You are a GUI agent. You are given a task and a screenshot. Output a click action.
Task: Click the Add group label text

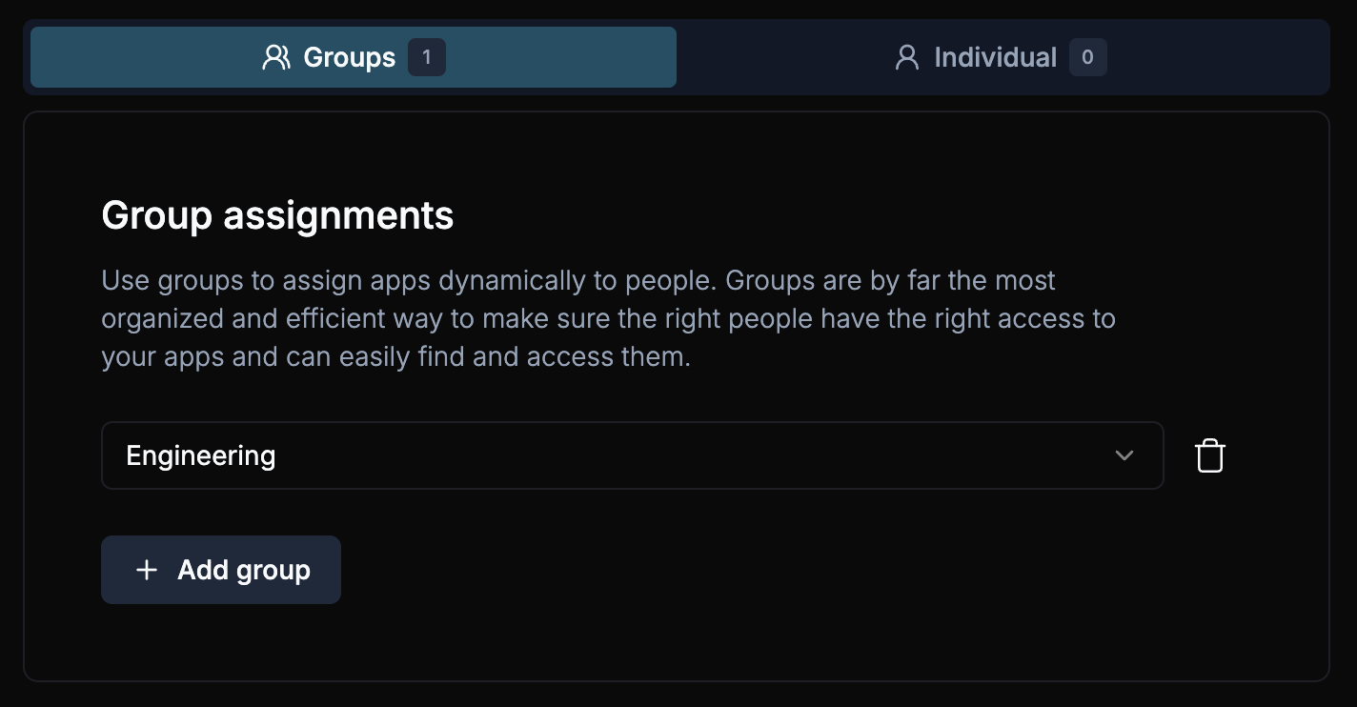[243, 570]
